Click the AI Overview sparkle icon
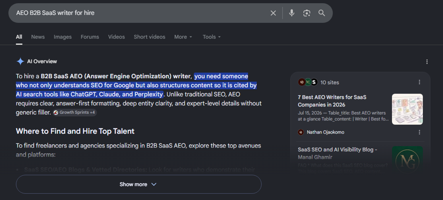 click(x=20, y=61)
